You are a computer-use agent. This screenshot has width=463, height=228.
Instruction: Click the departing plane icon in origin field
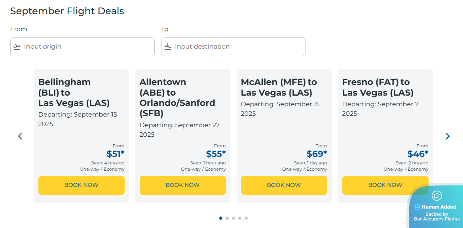click(16, 46)
